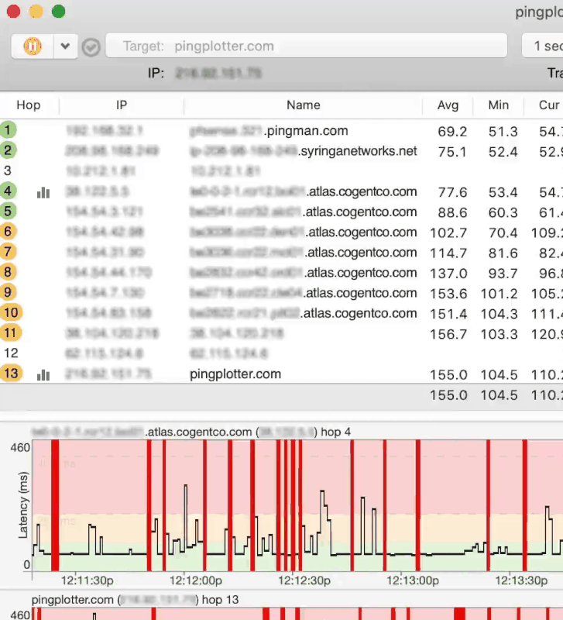Click the pingplotter.com name in hop 13 row
The width and height of the screenshot is (563, 620).
(x=235, y=374)
